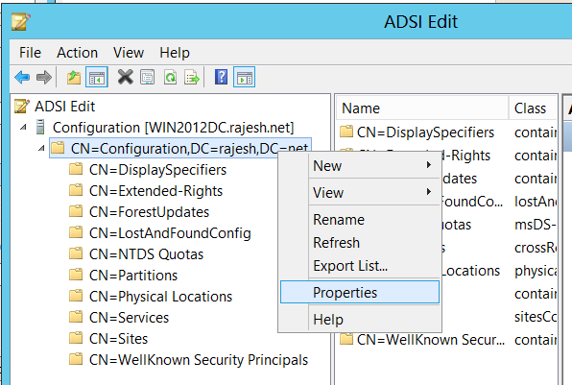This screenshot has width=572, height=385.
Task: Collapse the Configuration [WIN2012DC.rajesh.net] node
Action: click(x=23, y=128)
